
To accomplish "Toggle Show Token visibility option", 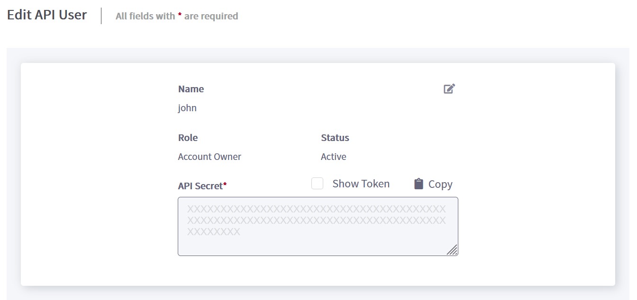I will click(x=317, y=184).
